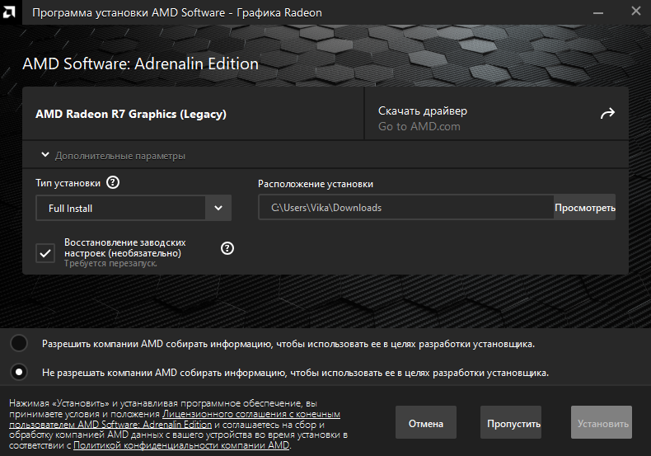The width and height of the screenshot is (651, 456).
Task: Click the Отмена button
Action: tap(426, 423)
